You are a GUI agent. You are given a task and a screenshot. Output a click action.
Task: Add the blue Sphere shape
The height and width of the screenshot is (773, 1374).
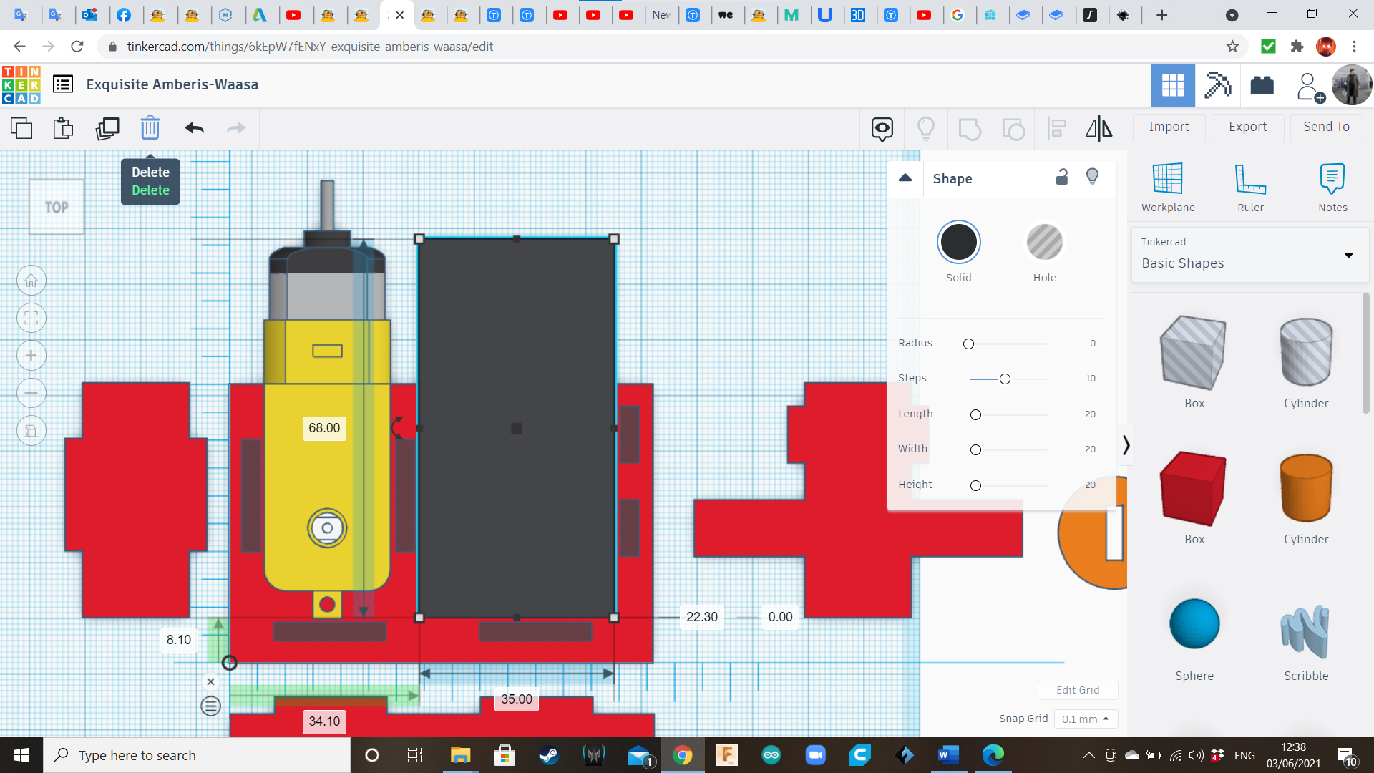pyautogui.click(x=1194, y=624)
